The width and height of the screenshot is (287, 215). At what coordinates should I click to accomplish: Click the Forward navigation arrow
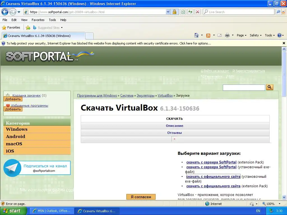(13, 12)
